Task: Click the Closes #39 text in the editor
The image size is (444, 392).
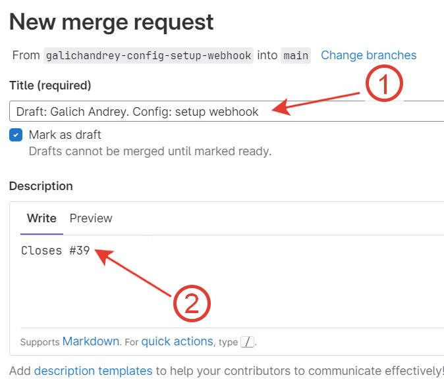Action: point(55,251)
